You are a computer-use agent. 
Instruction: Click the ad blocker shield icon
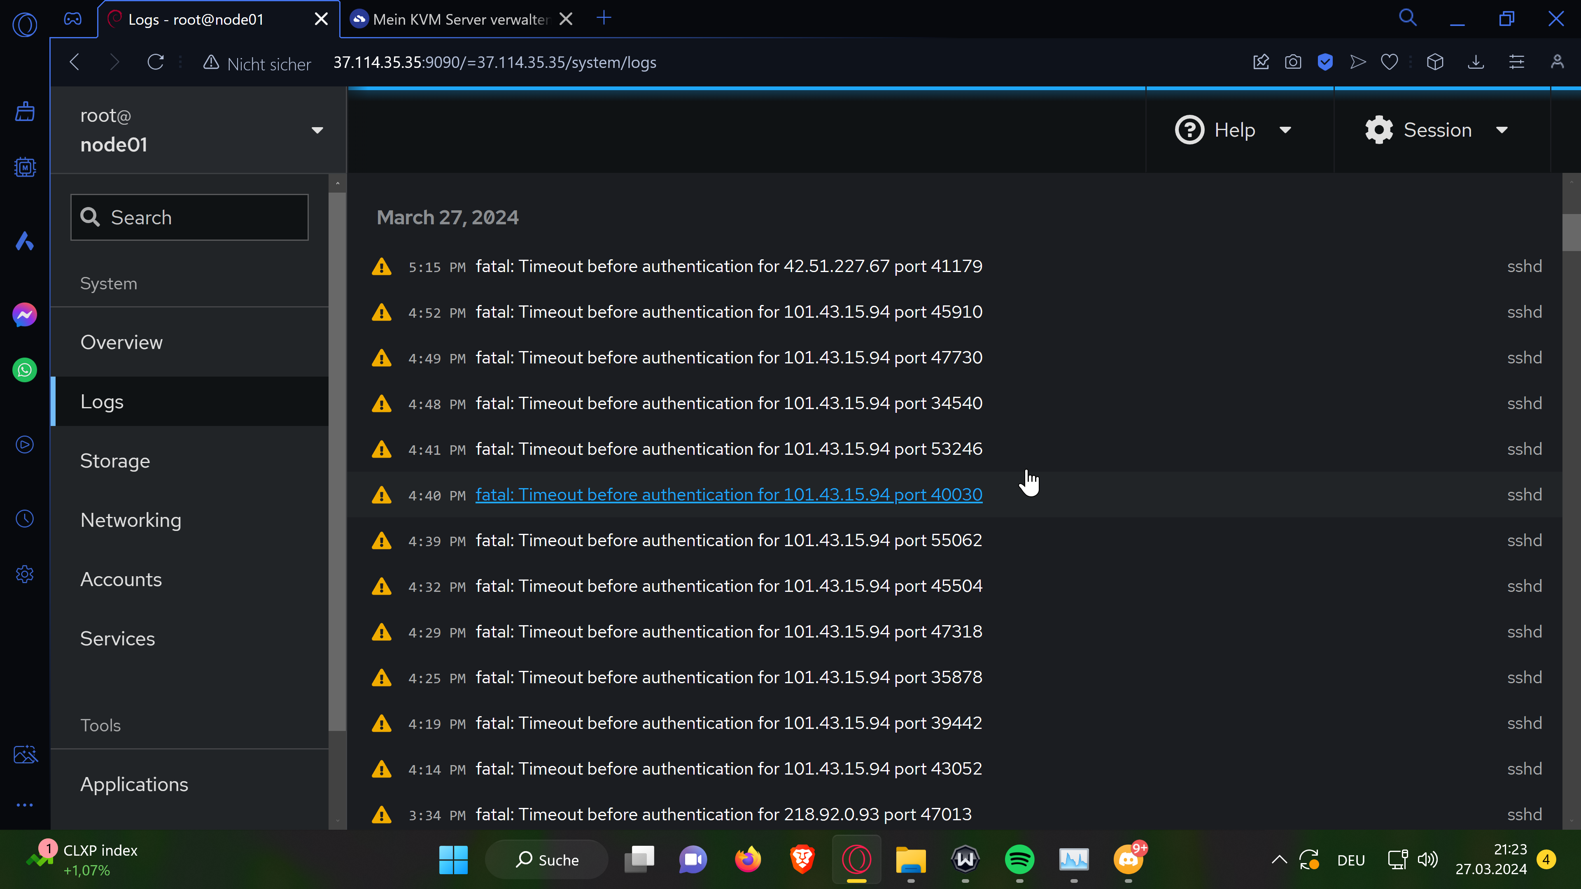coord(1325,62)
